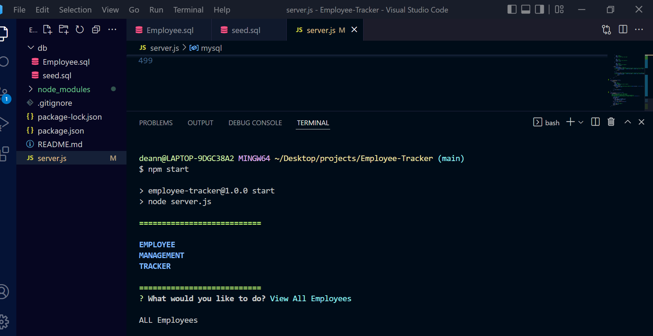The width and height of the screenshot is (653, 336).
Task: Open a new terminal with the plus icon
Action: [x=570, y=122]
